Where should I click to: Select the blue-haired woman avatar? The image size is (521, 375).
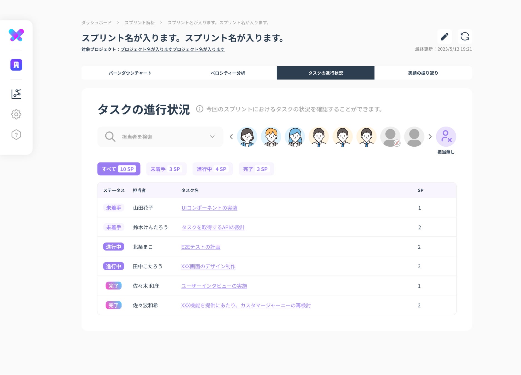tap(295, 137)
